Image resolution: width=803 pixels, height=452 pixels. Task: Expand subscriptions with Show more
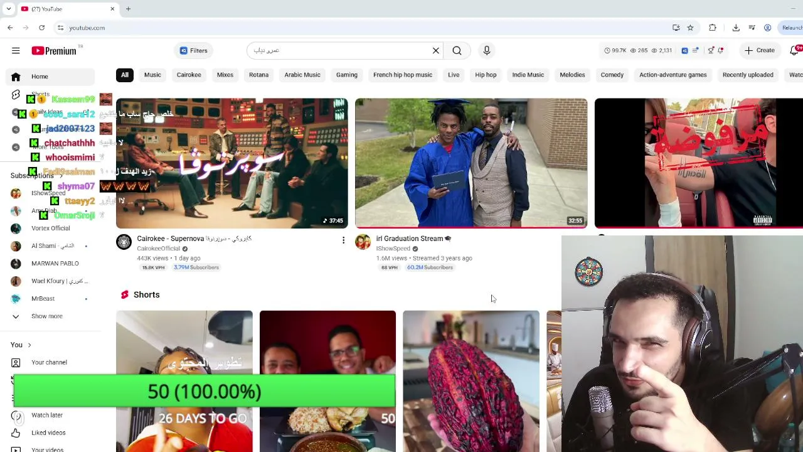tap(51, 316)
